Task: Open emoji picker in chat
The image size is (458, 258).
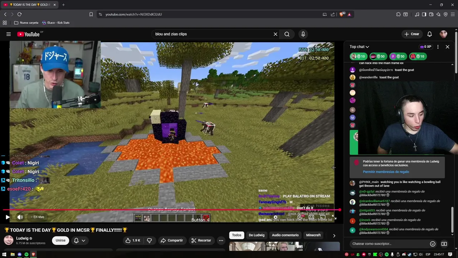Action: (433, 244)
